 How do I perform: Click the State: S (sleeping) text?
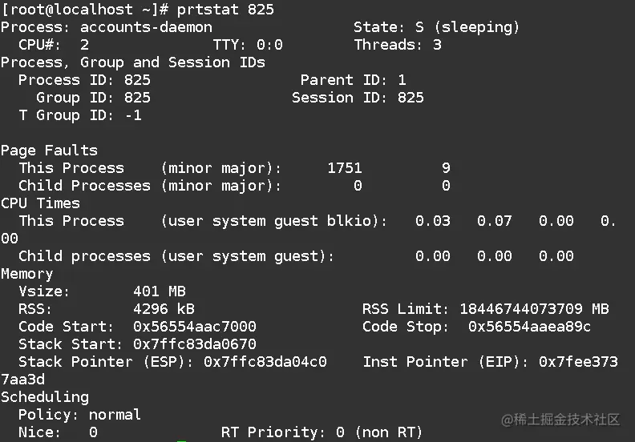436,27
